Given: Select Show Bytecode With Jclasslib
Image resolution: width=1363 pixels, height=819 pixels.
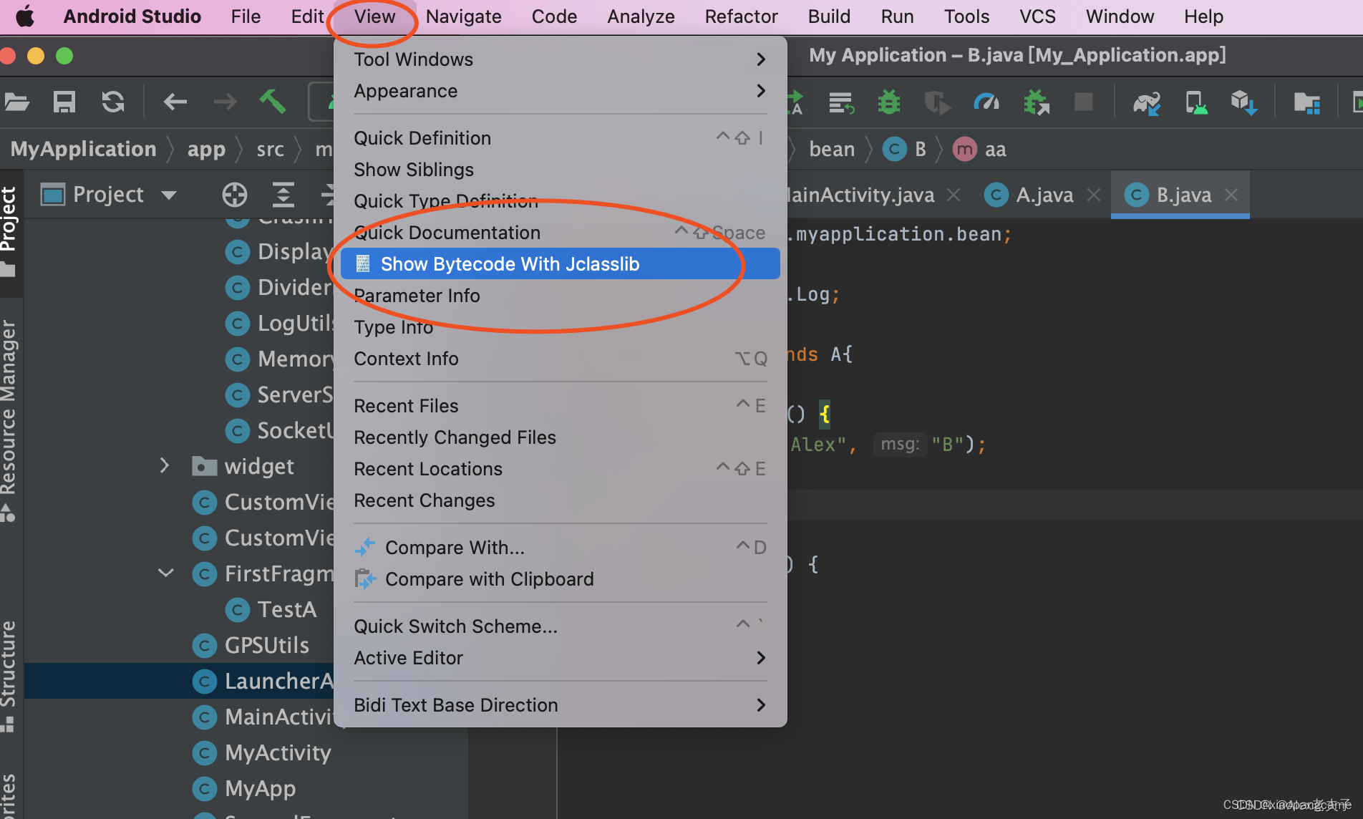Looking at the screenshot, I should point(560,263).
